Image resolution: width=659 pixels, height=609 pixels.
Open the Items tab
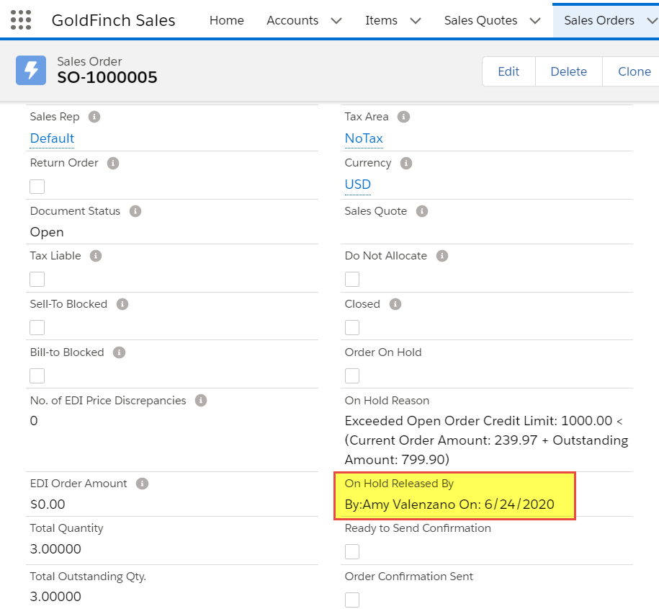[381, 20]
